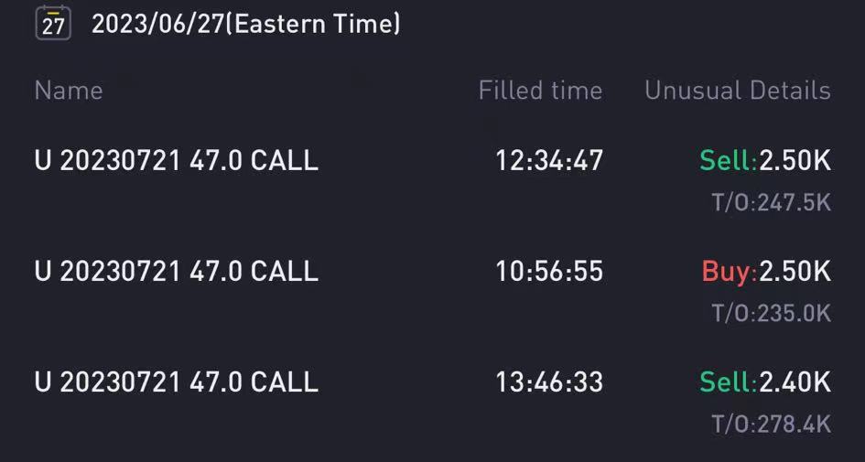Click the green Sell label in the 13:46:33 row

pyautogui.click(x=727, y=381)
